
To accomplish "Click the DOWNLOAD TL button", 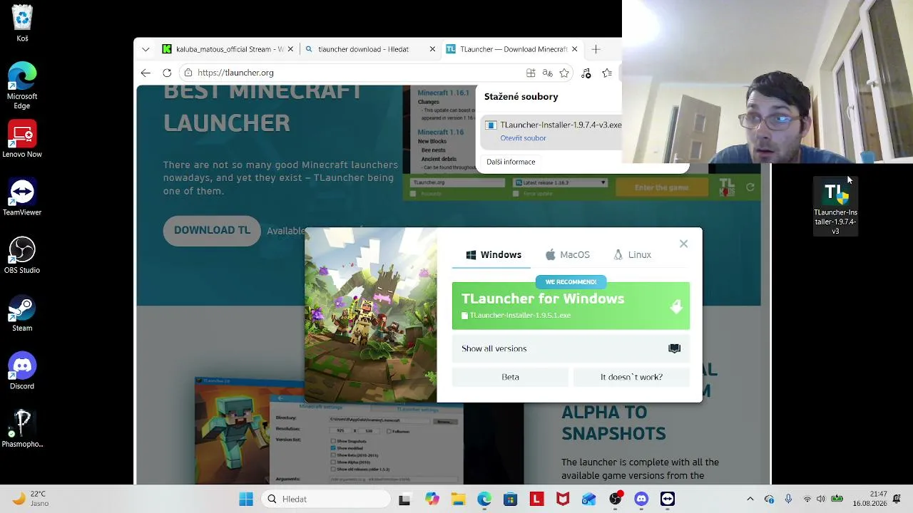I will pos(212,231).
